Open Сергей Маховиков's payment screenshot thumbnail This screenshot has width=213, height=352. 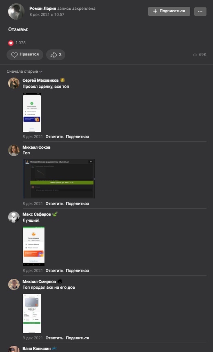coord(32,112)
